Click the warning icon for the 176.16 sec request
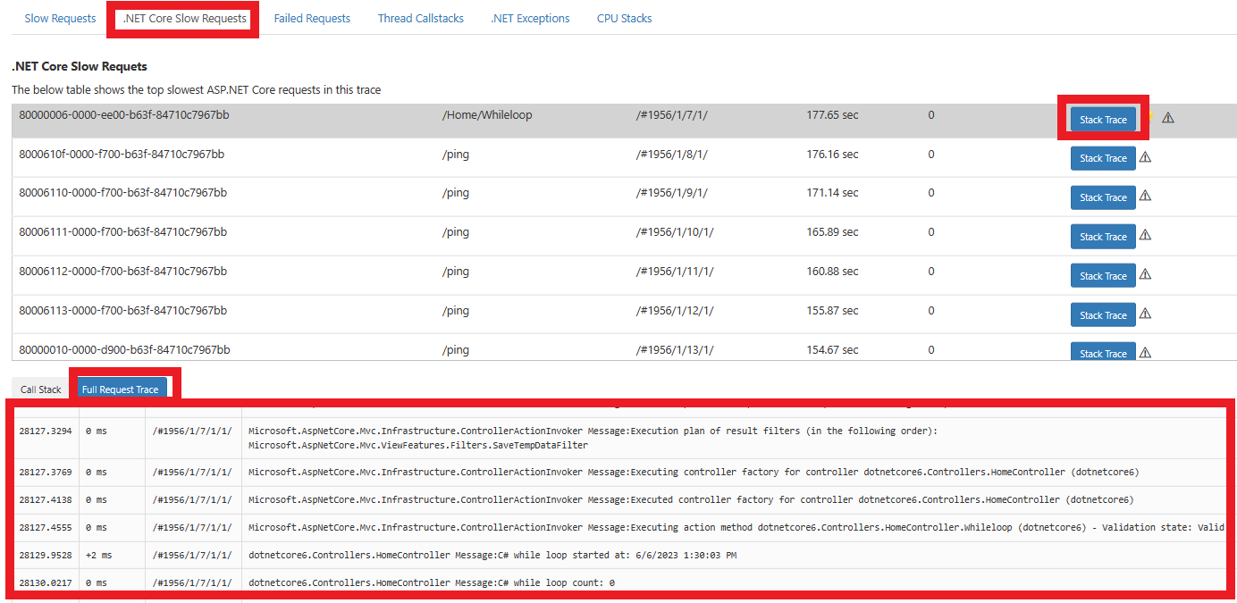The height and width of the screenshot is (603, 1237). [1145, 157]
